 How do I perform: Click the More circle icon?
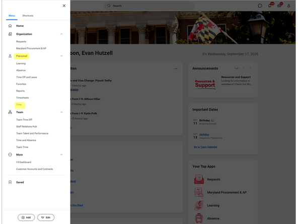(10, 155)
